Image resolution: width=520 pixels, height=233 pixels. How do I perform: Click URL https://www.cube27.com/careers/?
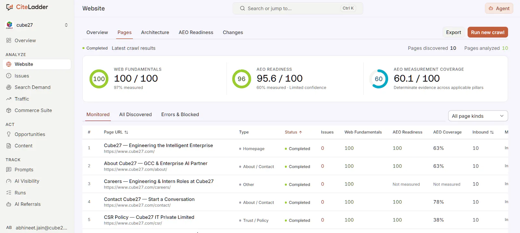(x=137, y=188)
